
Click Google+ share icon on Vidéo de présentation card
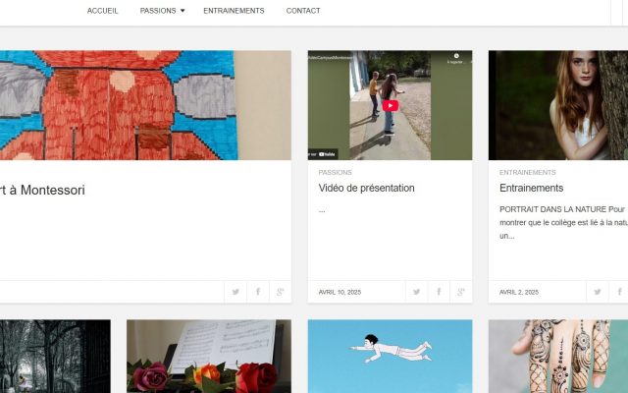[x=460, y=292]
